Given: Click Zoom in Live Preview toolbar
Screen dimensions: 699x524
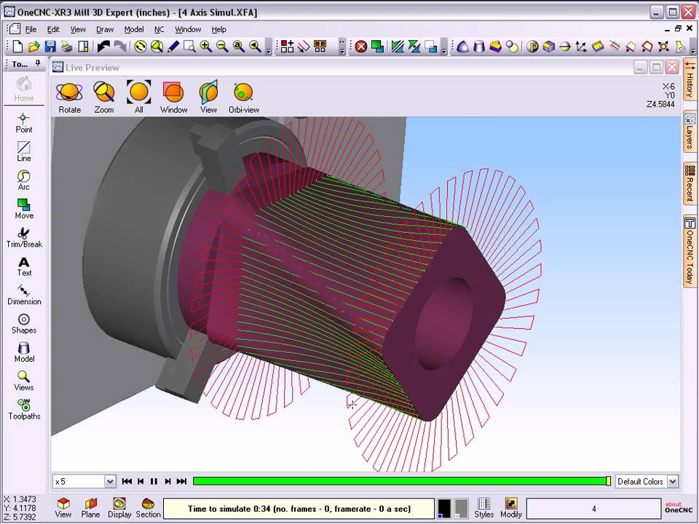Looking at the screenshot, I should (x=104, y=98).
